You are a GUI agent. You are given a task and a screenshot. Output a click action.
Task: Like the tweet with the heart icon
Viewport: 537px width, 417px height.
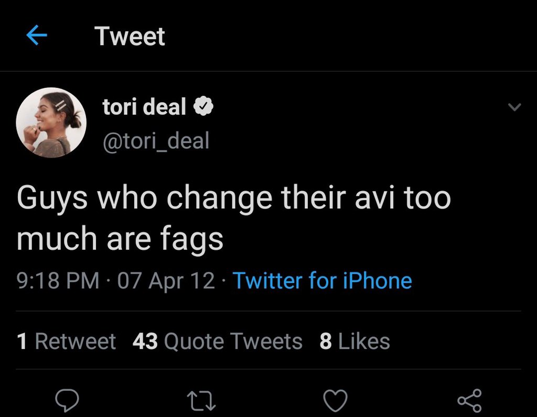[335, 400]
